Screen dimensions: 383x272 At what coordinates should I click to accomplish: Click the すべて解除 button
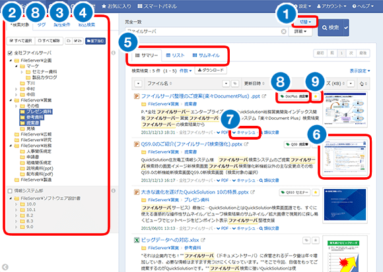pyautogui.click(x=49, y=41)
